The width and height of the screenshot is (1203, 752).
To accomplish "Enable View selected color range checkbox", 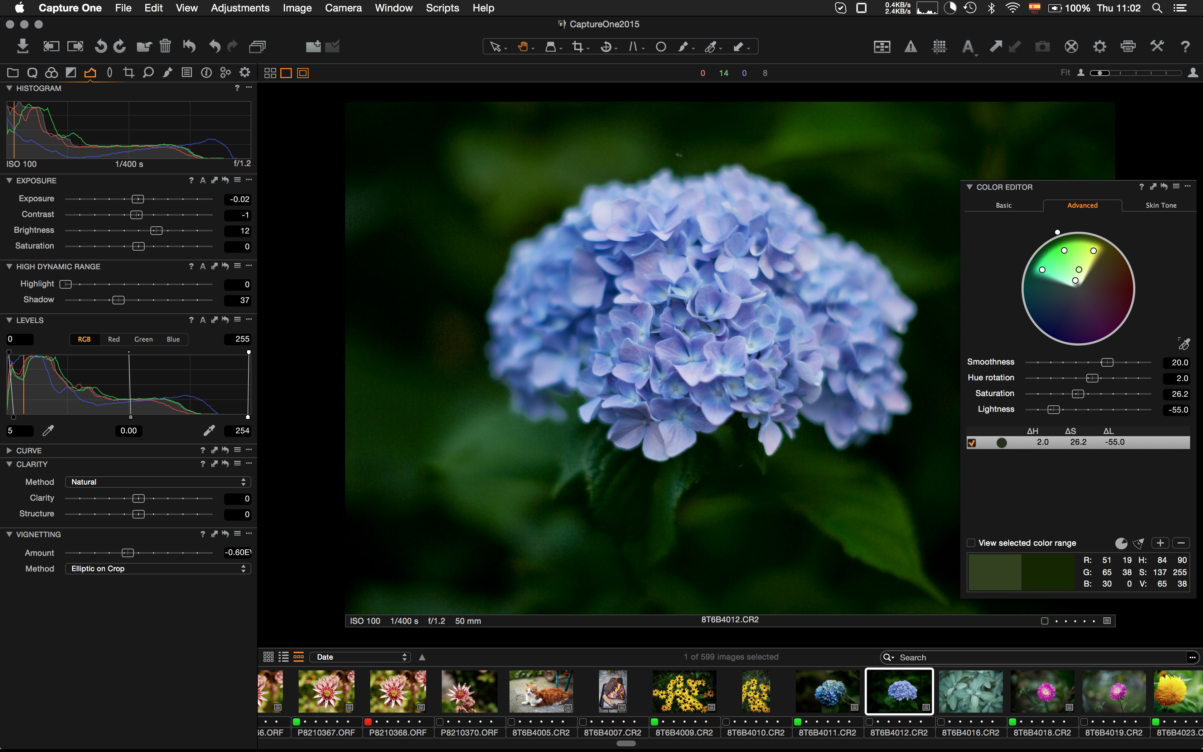I will coord(971,543).
